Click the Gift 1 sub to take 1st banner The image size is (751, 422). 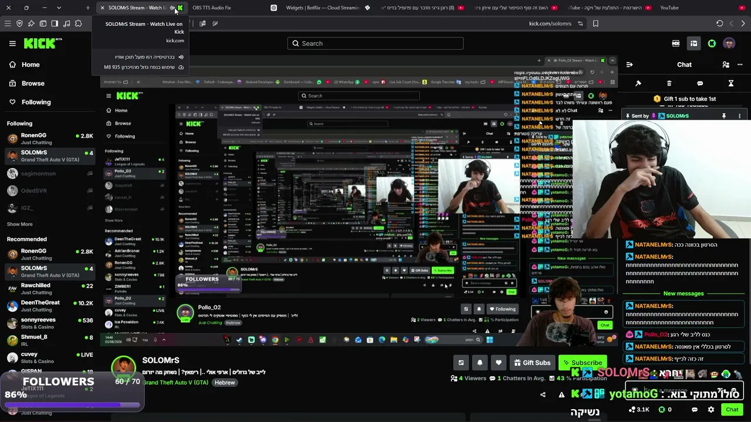tap(685, 99)
